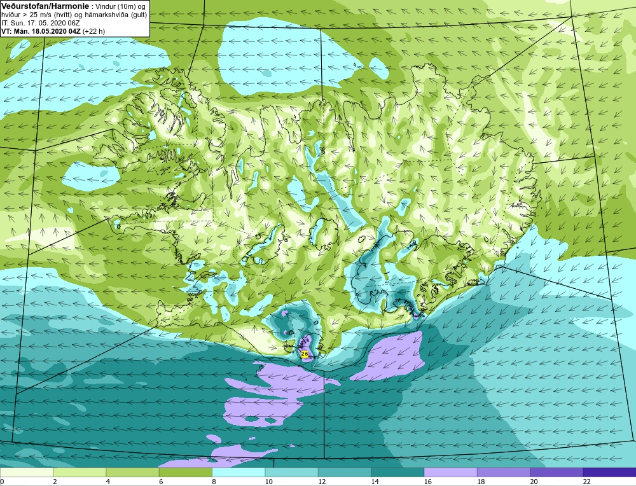Select the 6–8 m/s green legend swatch
This screenshot has width=636, height=486.
185,472
